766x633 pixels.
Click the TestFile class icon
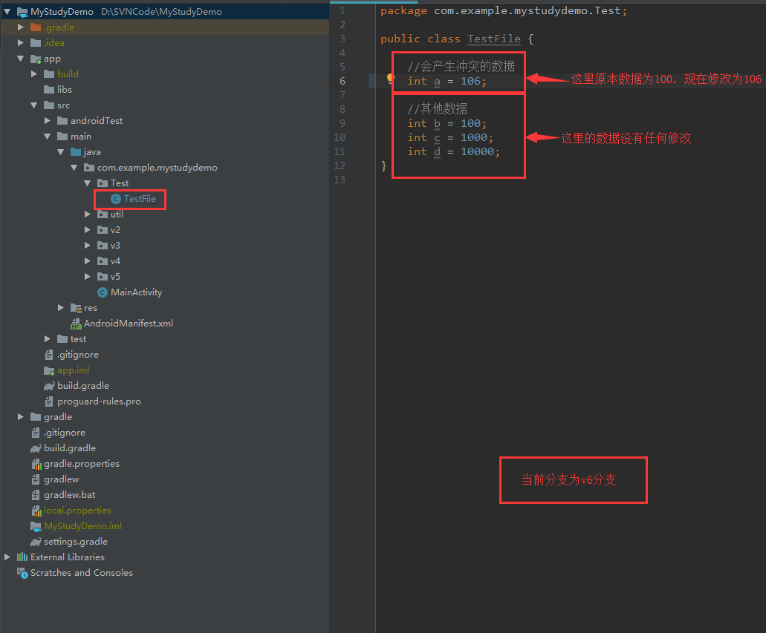click(116, 199)
